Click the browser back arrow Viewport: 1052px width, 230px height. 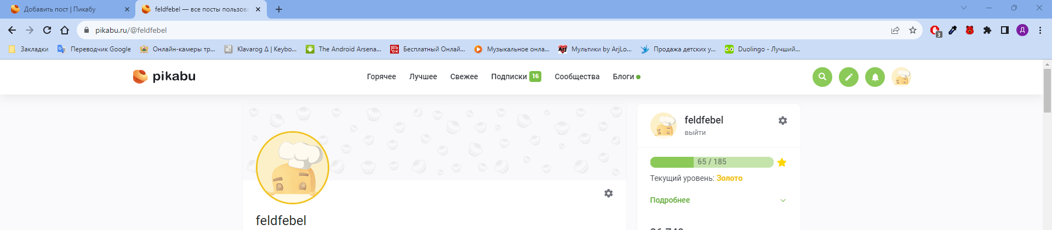[12, 30]
